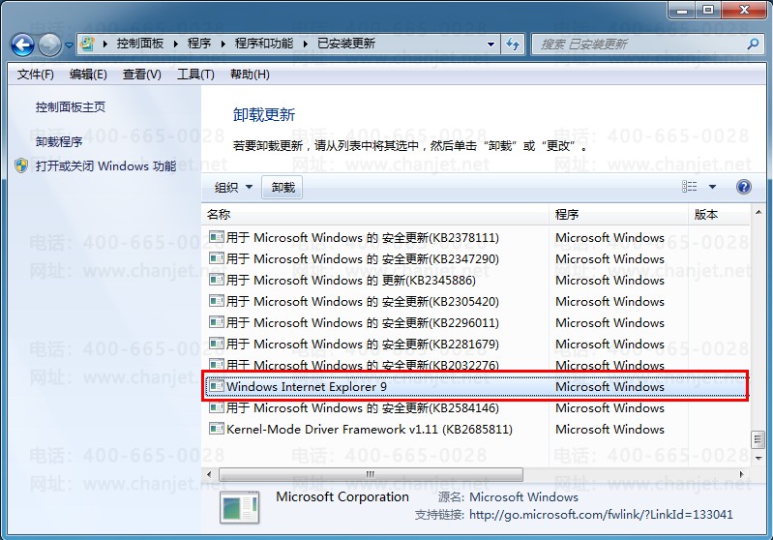This screenshot has height=540, width=773.
Task: Click the change view icon
Action: tap(689, 187)
